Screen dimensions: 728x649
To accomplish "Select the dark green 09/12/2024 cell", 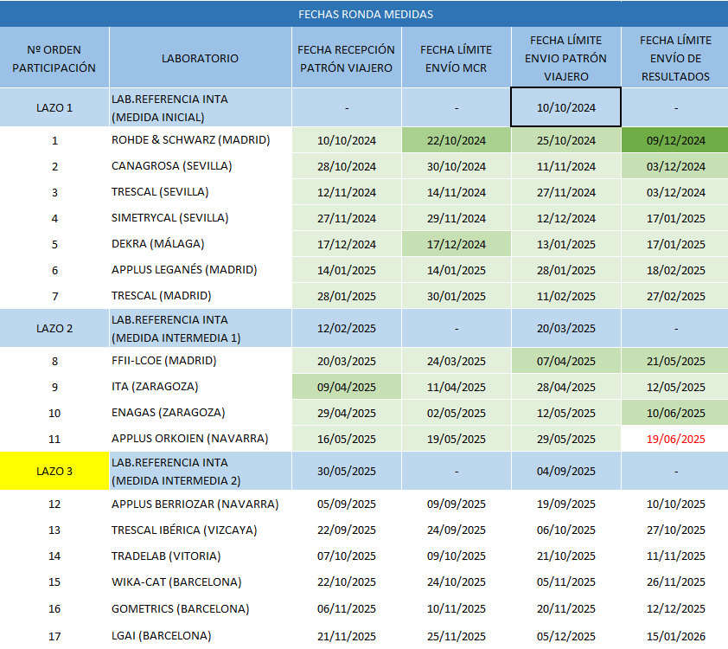I will coord(675,140).
